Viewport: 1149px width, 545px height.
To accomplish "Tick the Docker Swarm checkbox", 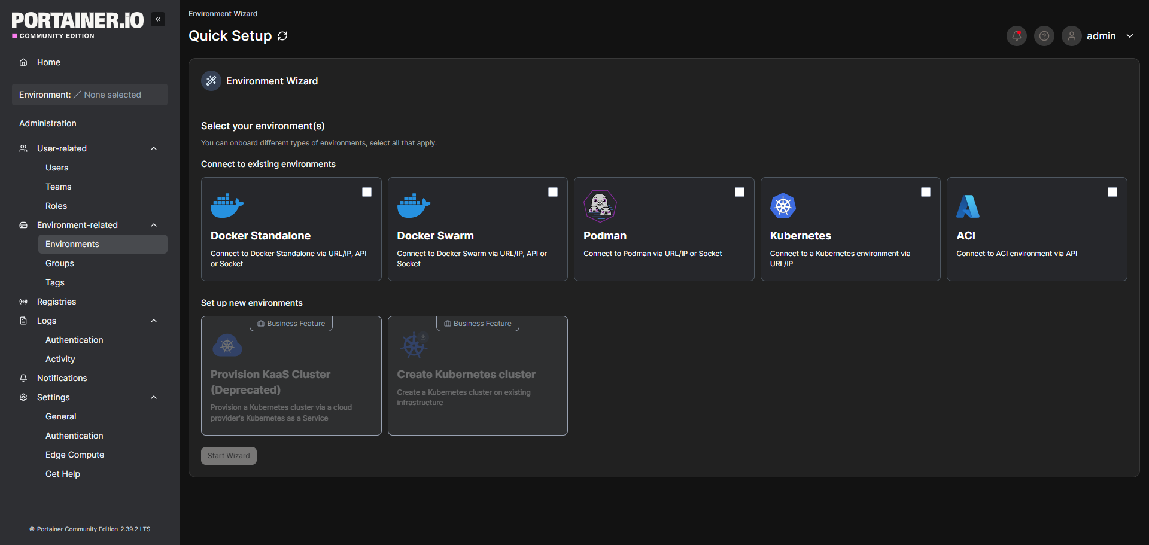I will [553, 192].
